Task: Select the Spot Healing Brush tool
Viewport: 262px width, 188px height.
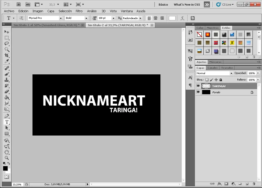Action: coord(7,68)
